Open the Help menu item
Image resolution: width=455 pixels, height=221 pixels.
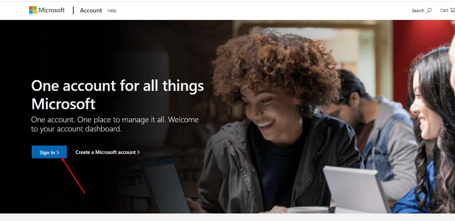click(112, 11)
